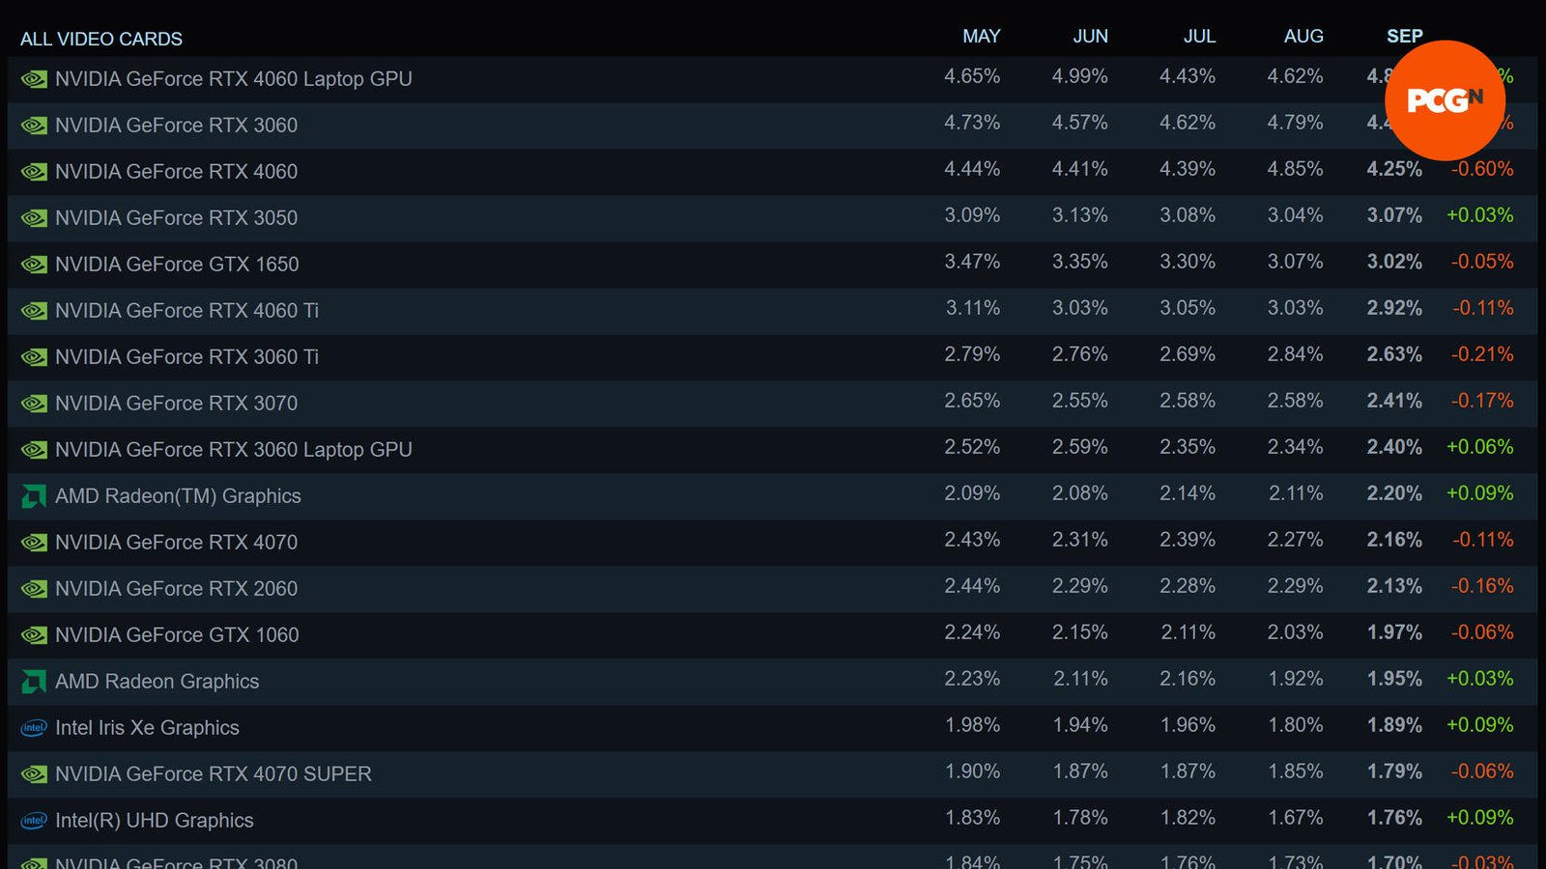Open the NVIDIA GeForce RTX 3070 row

tap(772, 404)
